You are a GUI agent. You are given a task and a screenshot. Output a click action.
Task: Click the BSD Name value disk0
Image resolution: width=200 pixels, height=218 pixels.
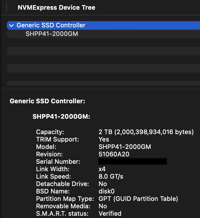pos(106,191)
